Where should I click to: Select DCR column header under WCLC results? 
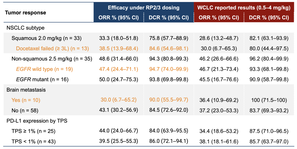(269, 18)
